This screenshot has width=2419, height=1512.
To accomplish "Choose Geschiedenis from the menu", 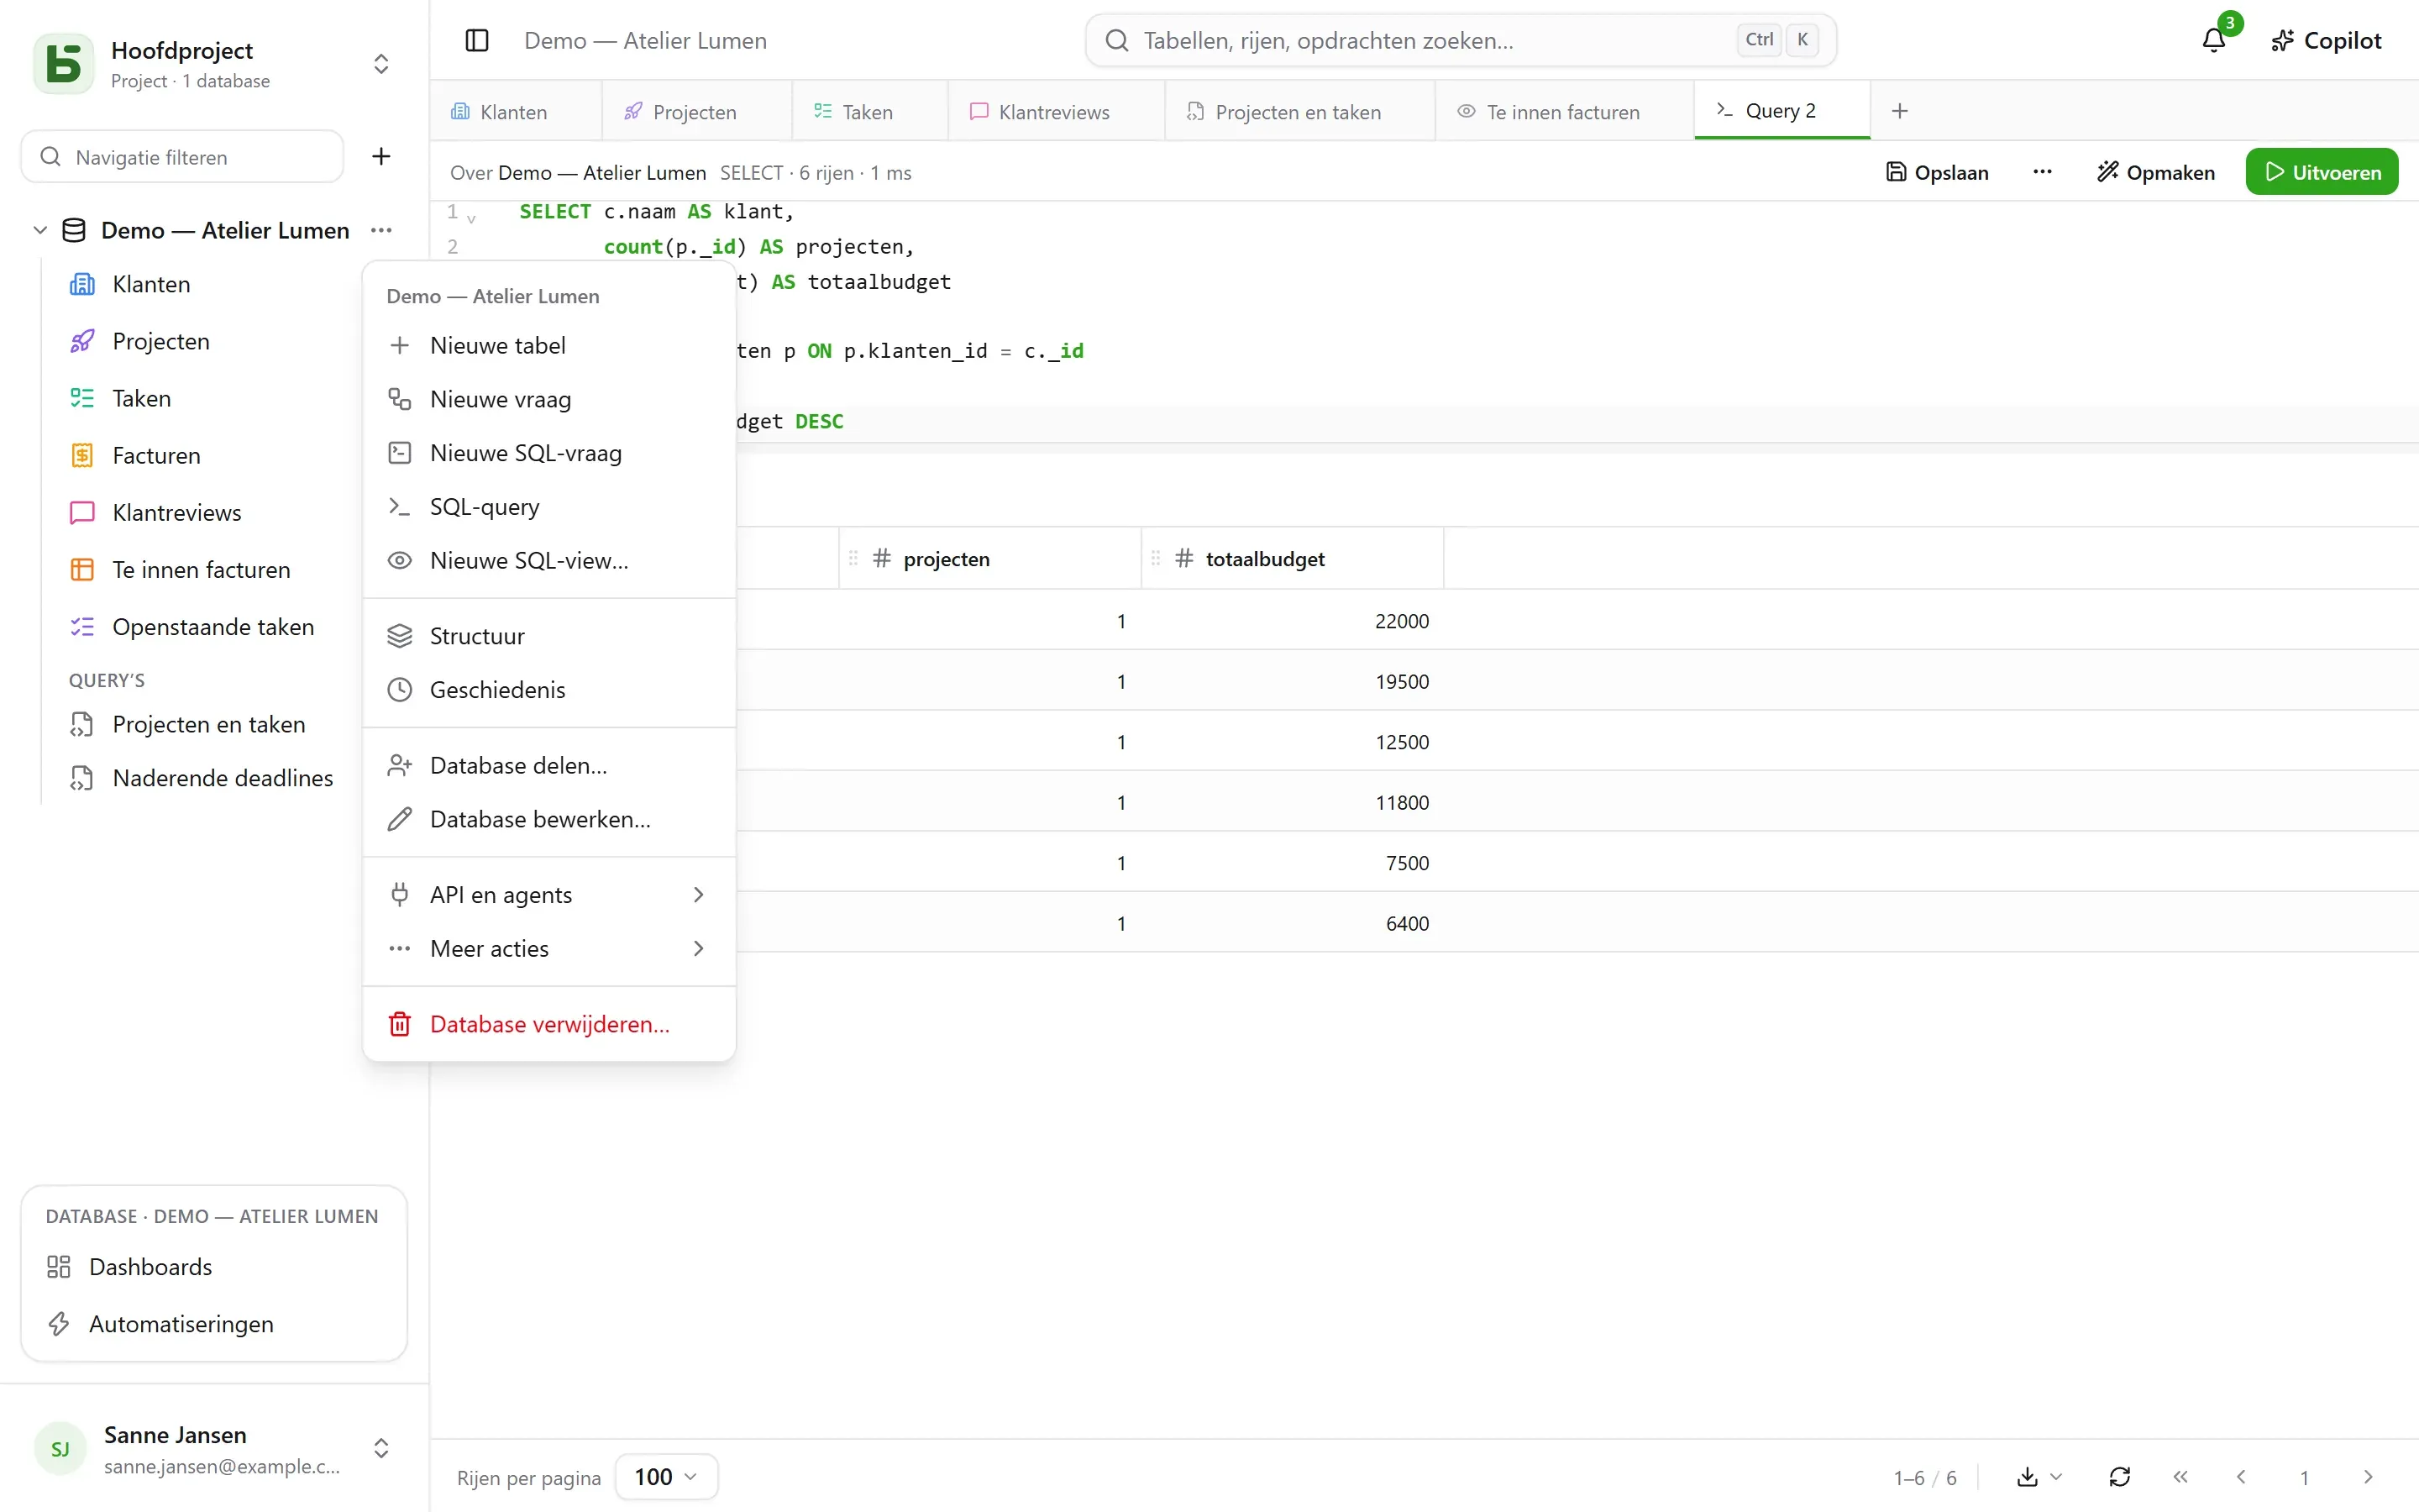I will [548, 690].
